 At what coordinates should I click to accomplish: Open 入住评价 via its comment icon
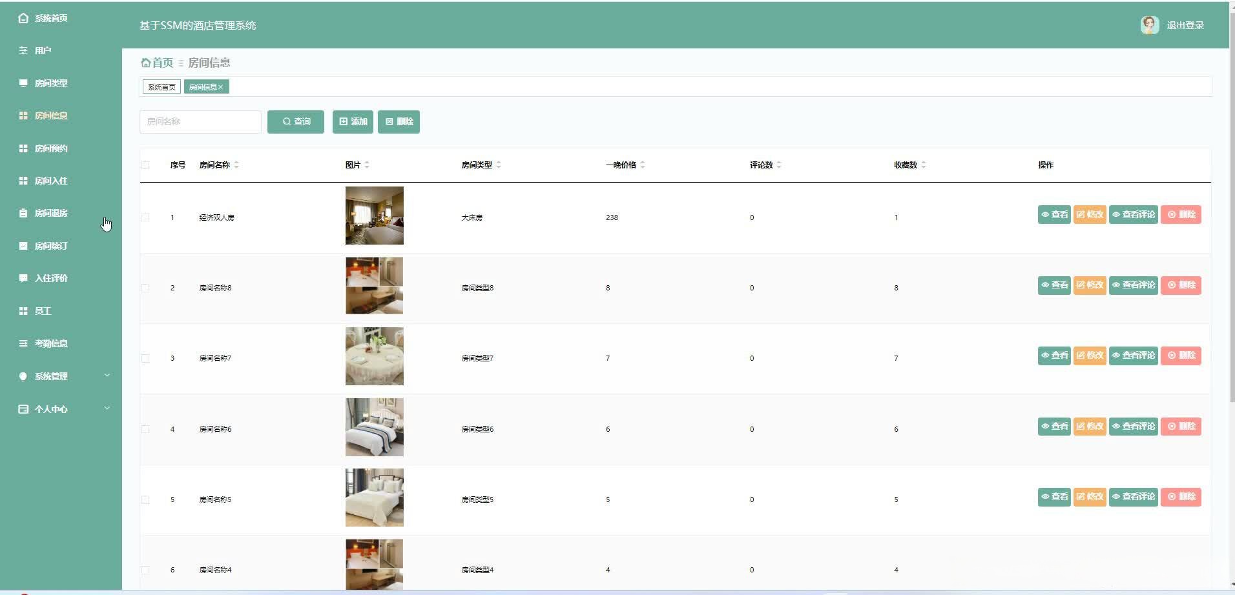(x=23, y=278)
